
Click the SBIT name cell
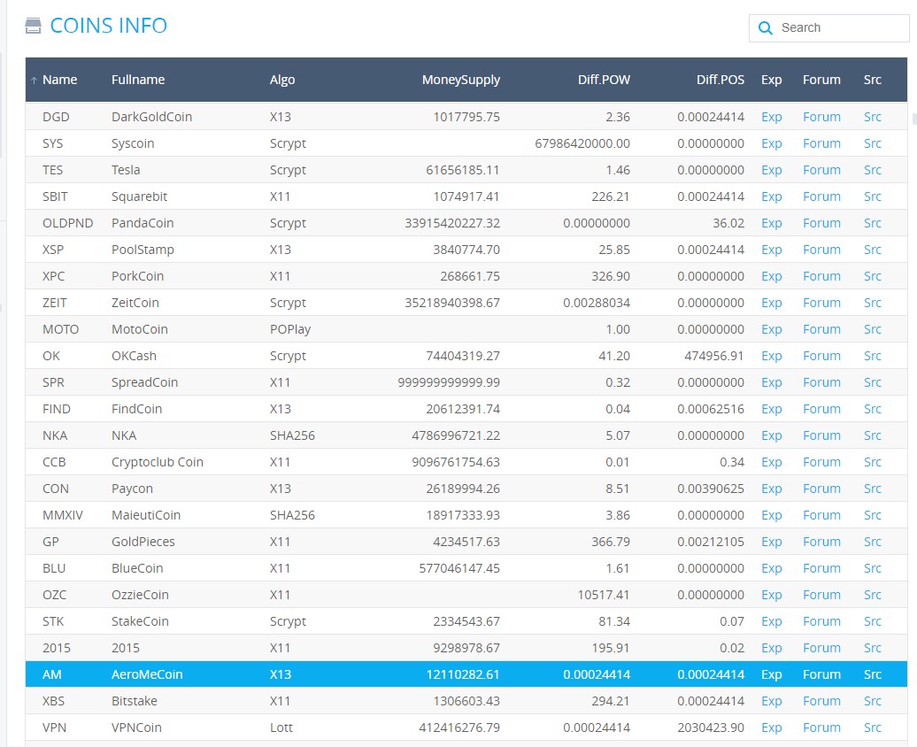pyautogui.click(x=55, y=196)
